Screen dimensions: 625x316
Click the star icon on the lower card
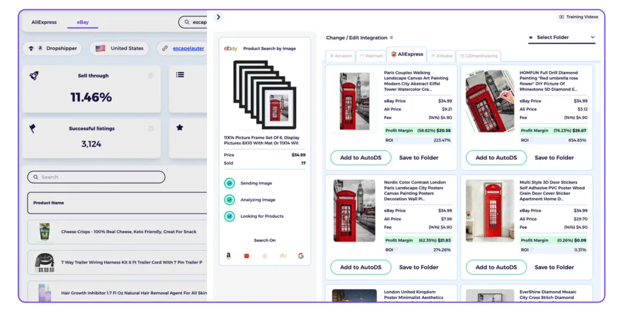coord(180,127)
